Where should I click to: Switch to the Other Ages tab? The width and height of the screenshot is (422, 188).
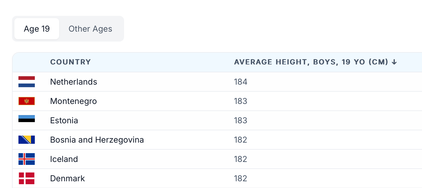point(90,29)
